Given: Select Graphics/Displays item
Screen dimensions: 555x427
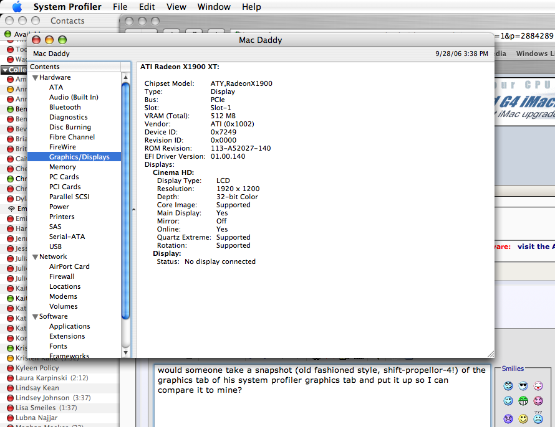Looking at the screenshot, I should coord(74,157).
